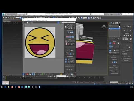Click Configure Modifier Sets icon below stack
Viewport: 134px width, 101px height.
coord(119,38)
